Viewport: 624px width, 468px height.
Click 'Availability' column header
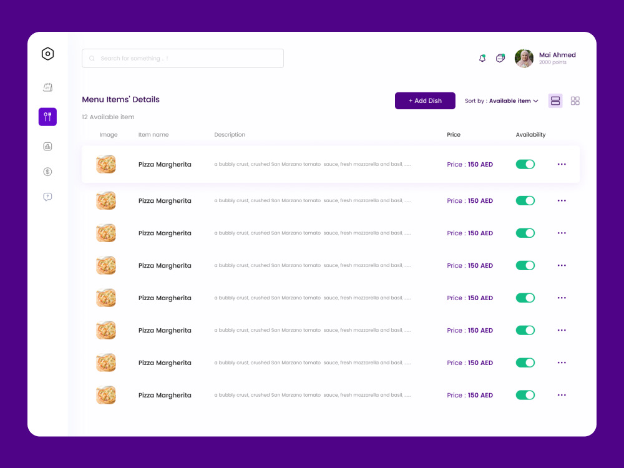pos(530,135)
